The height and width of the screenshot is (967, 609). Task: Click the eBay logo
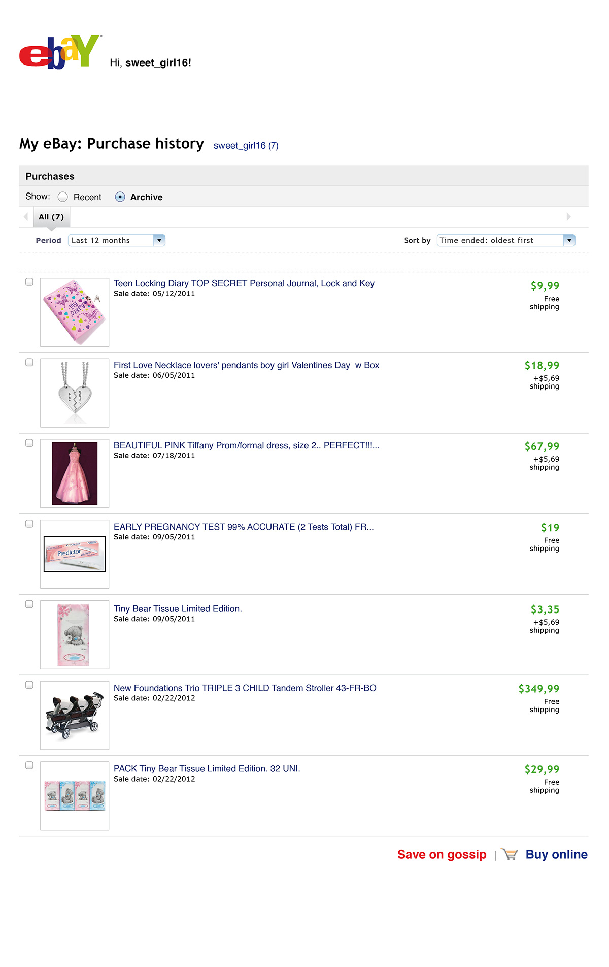[x=60, y=52]
